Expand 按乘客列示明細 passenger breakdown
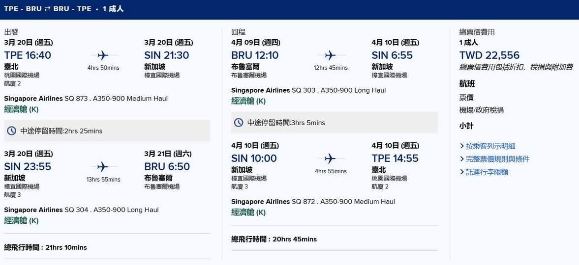The image size is (579, 265). pos(490,146)
